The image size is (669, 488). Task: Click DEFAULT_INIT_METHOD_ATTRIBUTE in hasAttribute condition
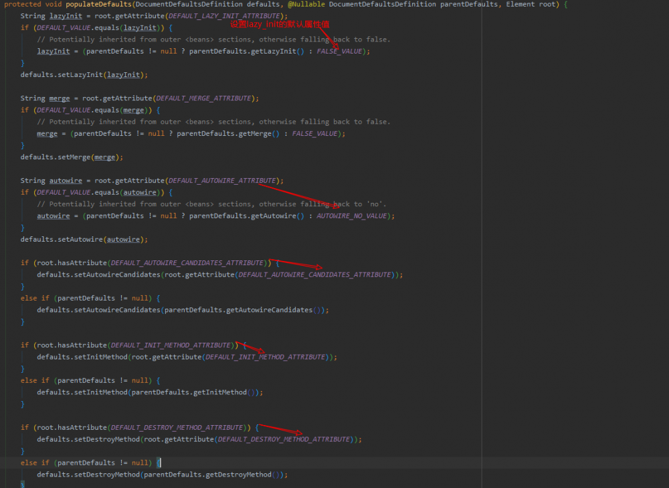(171, 345)
